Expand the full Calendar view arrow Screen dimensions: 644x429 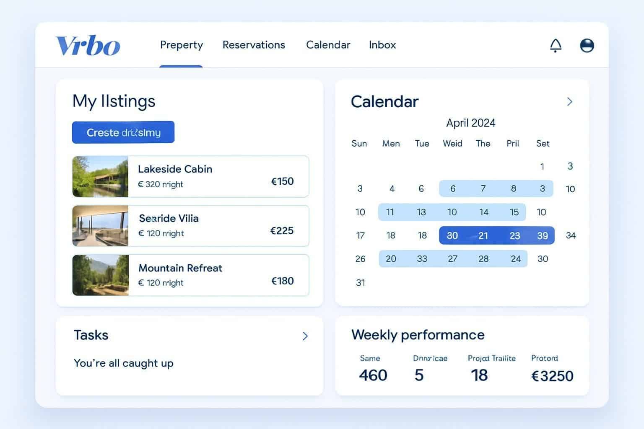(569, 101)
